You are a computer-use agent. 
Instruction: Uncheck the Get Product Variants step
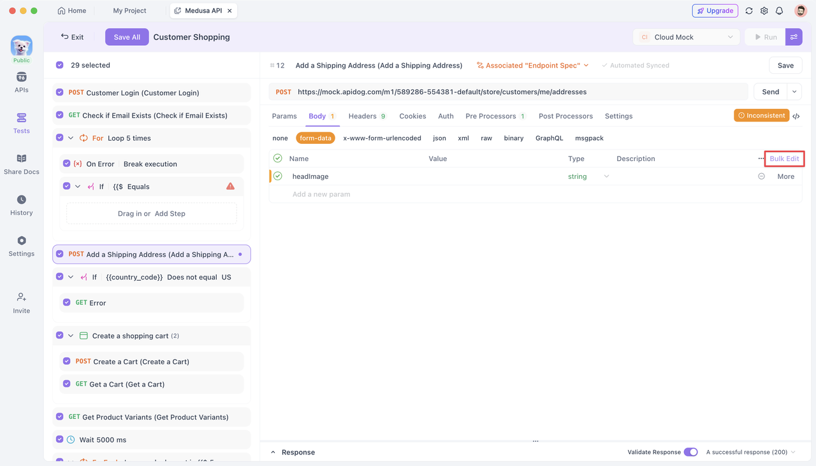(60, 417)
